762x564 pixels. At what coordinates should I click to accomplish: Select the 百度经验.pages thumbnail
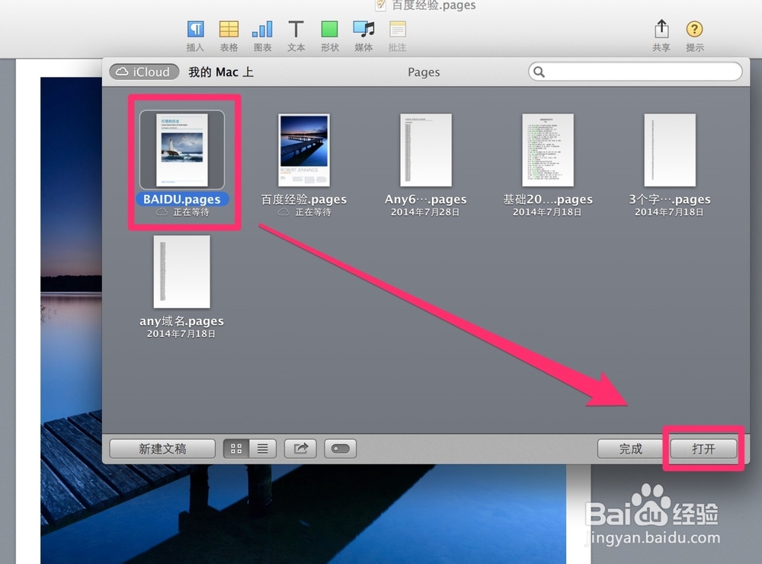pyautogui.click(x=304, y=150)
